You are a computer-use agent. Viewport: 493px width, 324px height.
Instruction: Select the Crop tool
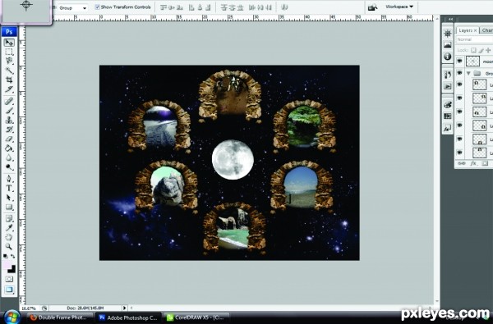[9, 80]
